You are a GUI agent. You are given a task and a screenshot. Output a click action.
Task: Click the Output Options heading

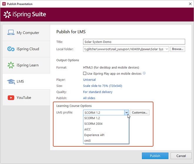coord(68,60)
